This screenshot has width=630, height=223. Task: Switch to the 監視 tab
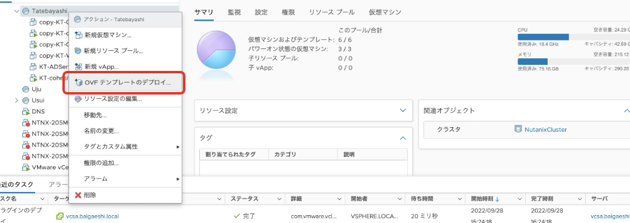234,12
